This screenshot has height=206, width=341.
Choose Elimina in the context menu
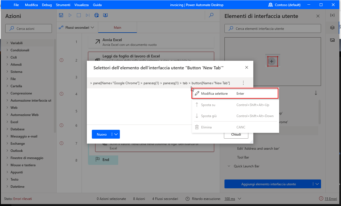pyautogui.click(x=235, y=127)
